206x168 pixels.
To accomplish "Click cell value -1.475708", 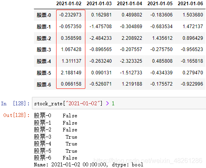I will pos(101,27).
